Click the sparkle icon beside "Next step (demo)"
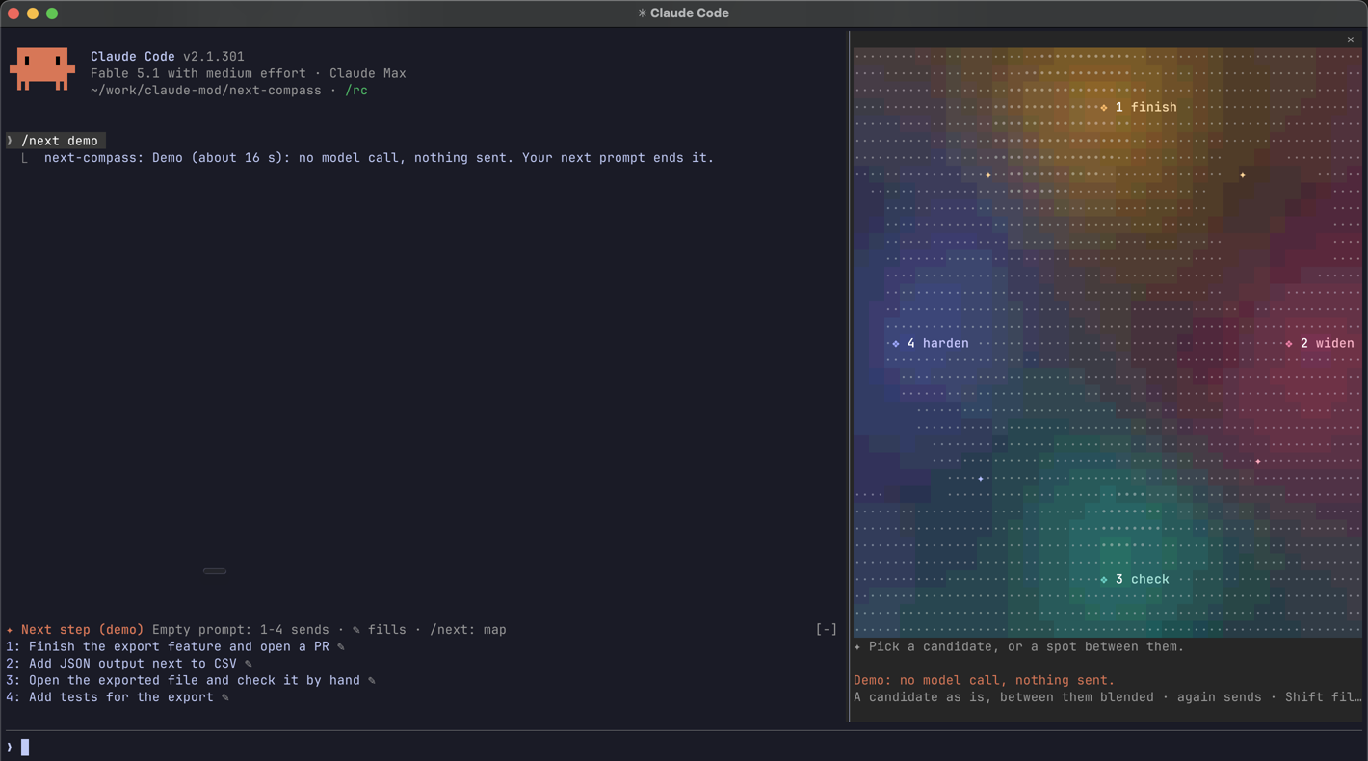The width and height of the screenshot is (1368, 761). click(10, 630)
